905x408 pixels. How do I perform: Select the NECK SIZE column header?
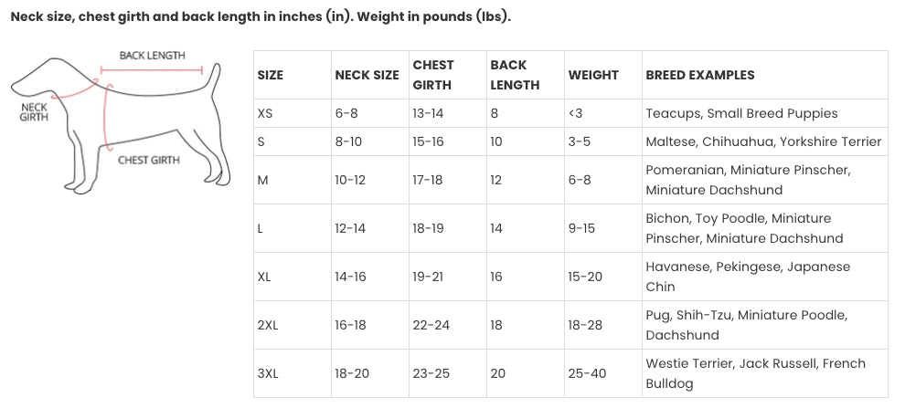point(367,75)
